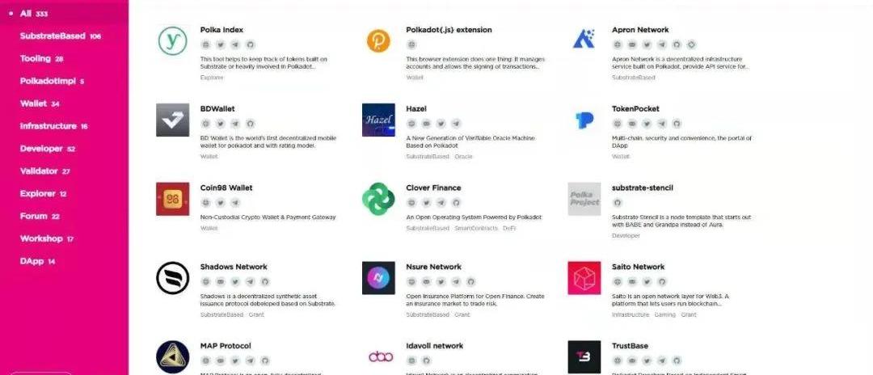Select the SubstrateBased category filter
The height and width of the screenshot is (375, 873).
click(53, 36)
